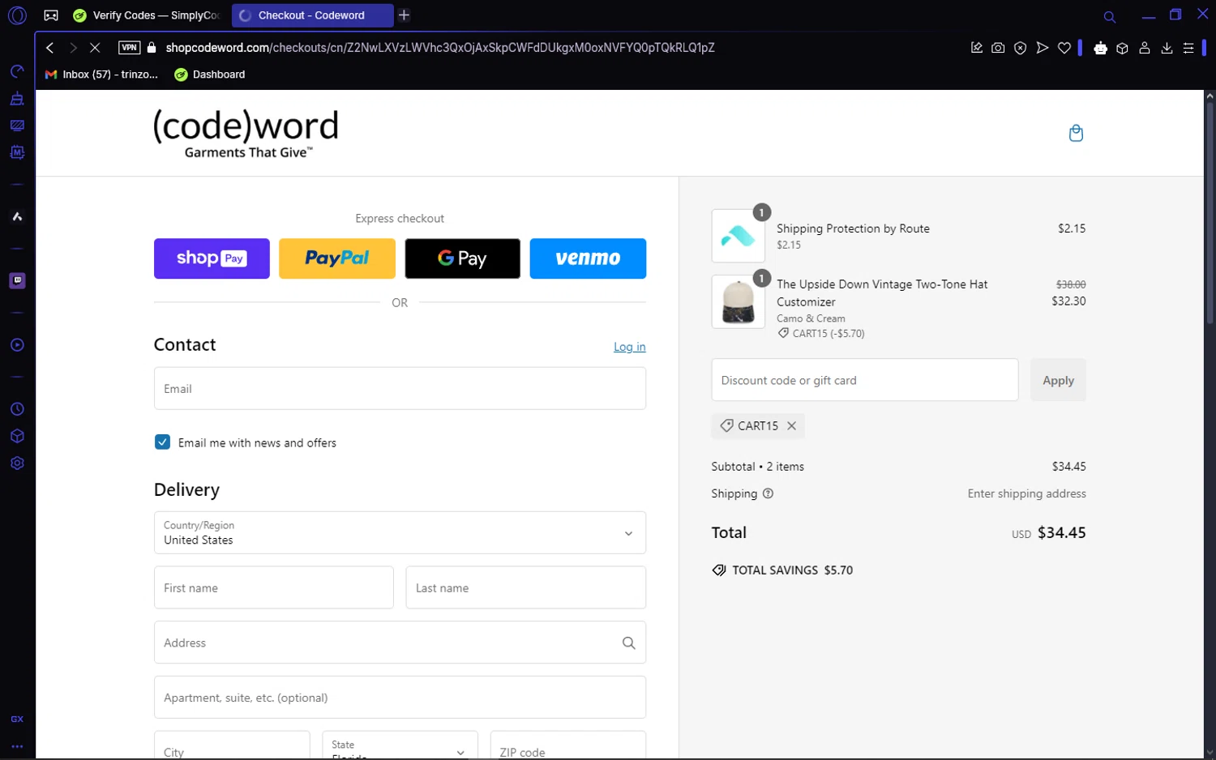The image size is (1216, 760).
Task: Pay with PayPal button
Action: [337, 258]
